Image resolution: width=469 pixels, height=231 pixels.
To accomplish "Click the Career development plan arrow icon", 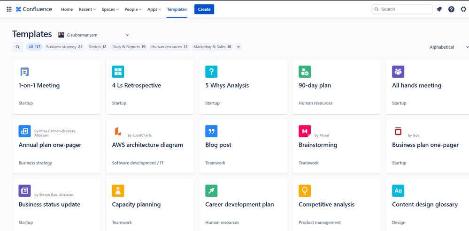I will [x=211, y=191].
